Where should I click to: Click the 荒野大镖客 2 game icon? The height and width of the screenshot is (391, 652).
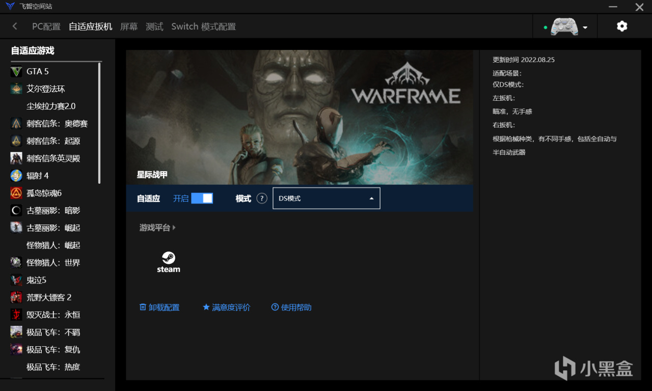tap(16, 297)
